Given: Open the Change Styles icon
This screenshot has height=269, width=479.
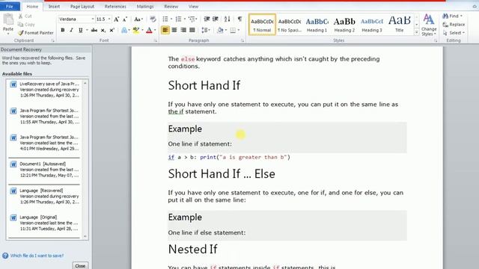Looking at the screenshot, I should click(429, 25).
